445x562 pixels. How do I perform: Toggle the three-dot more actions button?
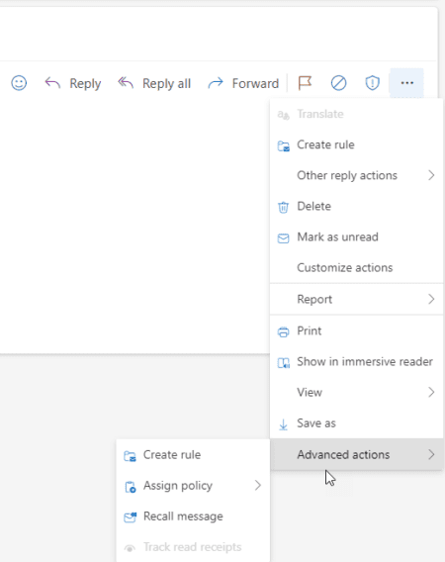[407, 83]
